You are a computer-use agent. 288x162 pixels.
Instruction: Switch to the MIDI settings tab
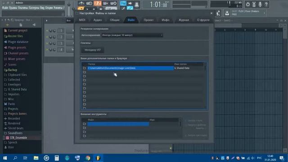pyautogui.click(x=82, y=20)
